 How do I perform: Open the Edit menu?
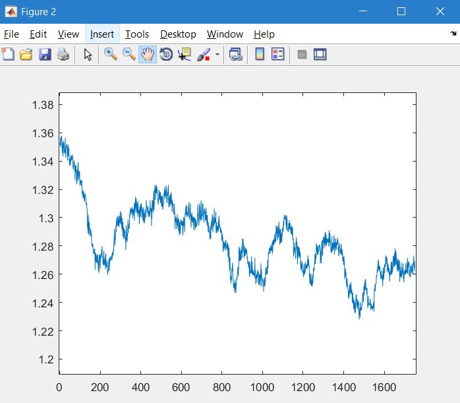point(38,34)
